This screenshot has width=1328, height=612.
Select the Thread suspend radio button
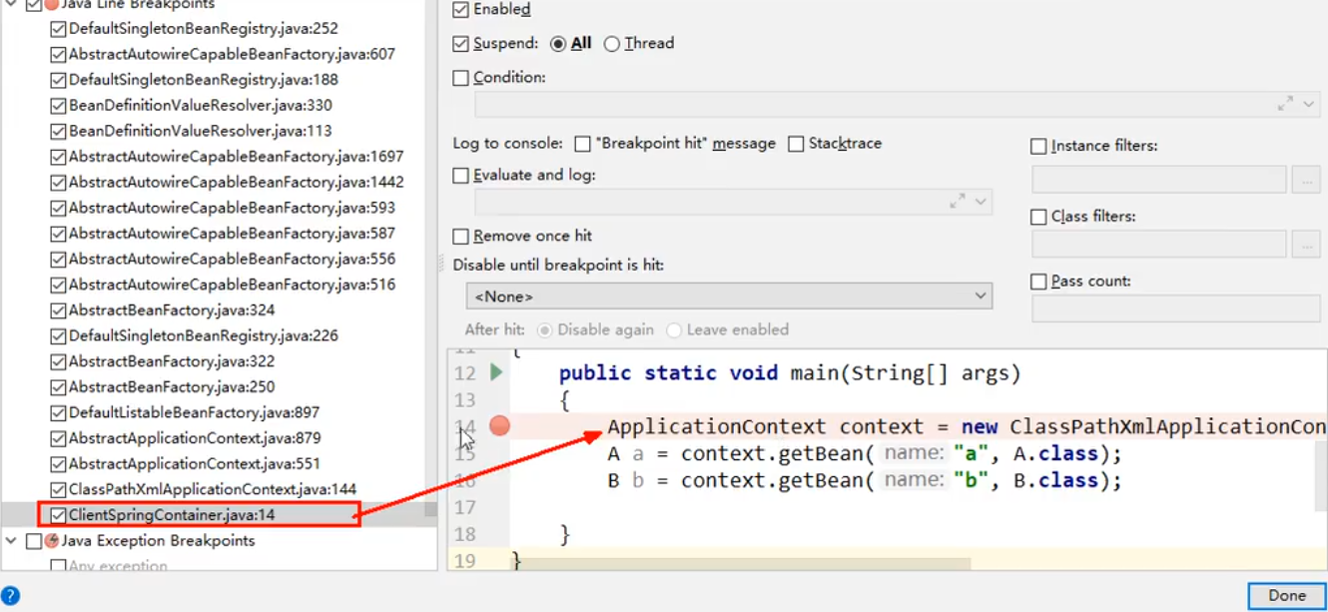612,44
